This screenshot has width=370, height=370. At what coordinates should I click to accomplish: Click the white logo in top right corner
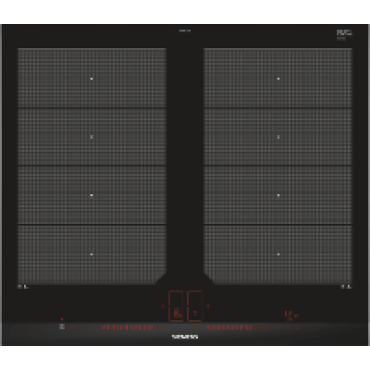tap(344, 32)
